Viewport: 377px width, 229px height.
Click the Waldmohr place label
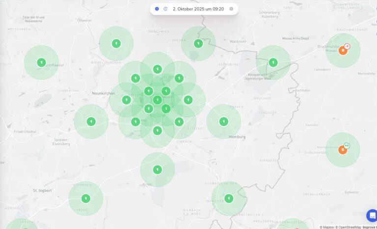238,41
